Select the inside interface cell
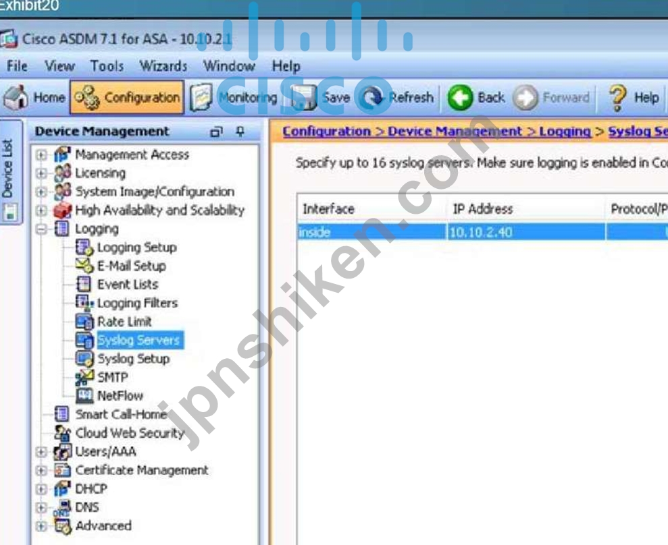The image size is (668, 545). click(x=372, y=232)
